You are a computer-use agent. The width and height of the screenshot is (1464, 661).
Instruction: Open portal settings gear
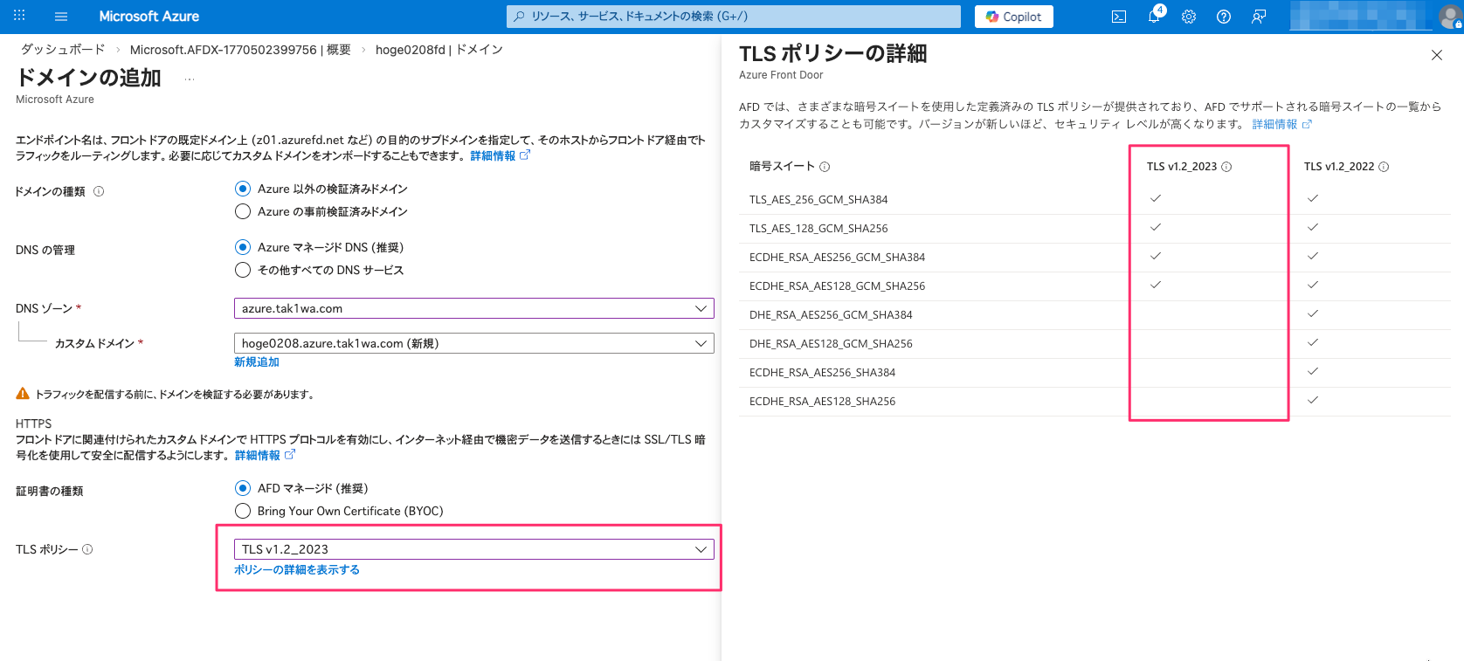click(x=1189, y=17)
